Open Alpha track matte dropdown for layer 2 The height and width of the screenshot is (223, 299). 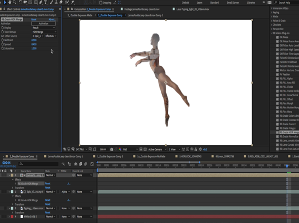65,192
